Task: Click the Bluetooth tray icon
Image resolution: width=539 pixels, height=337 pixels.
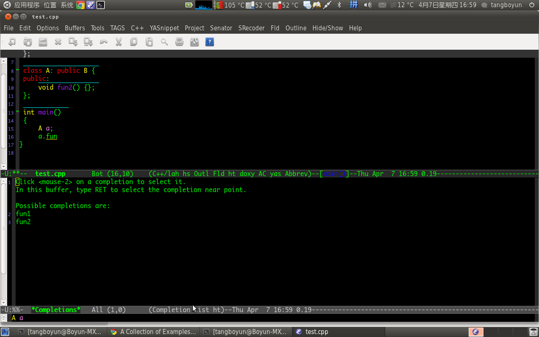Action: point(339,5)
